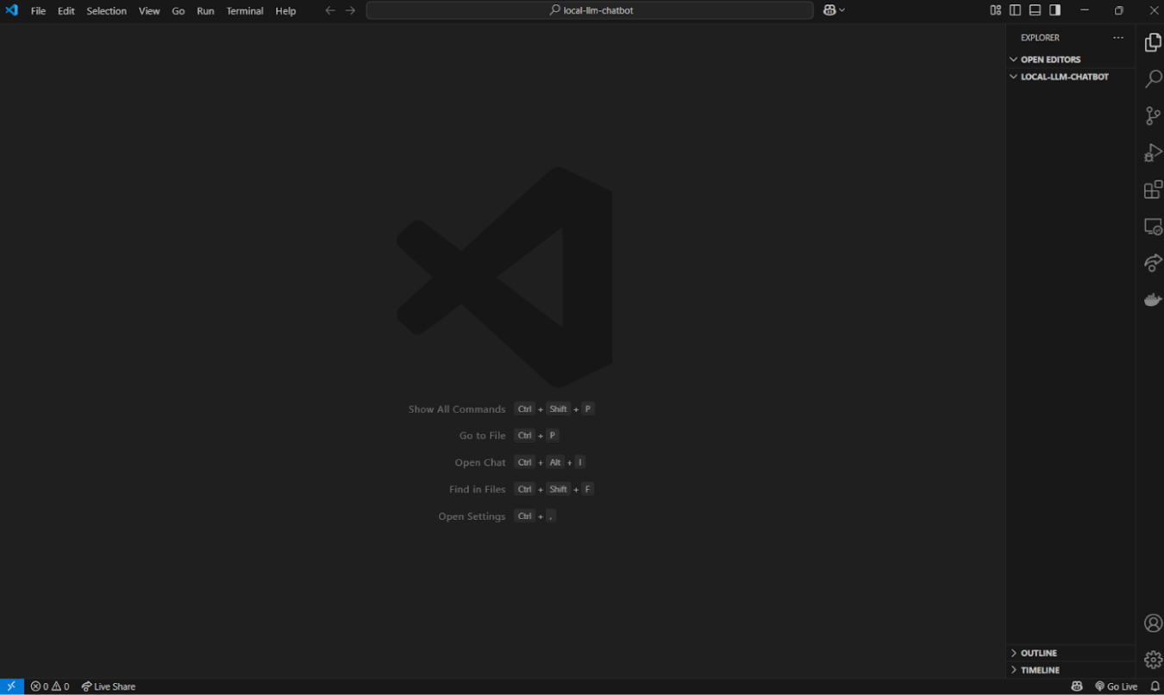The width and height of the screenshot is (1164, 695).
Task: Collapse the Open Editors section
Action: 1070,59
